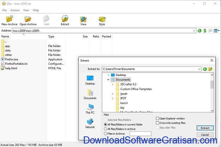Click the Firefox.exe file icon
The width and height of the screenshot is (221, 147).
(3, 59)
